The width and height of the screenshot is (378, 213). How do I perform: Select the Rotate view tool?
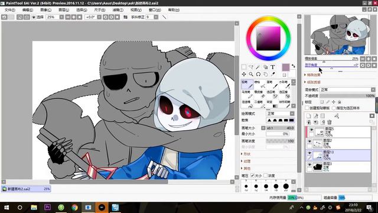click(258, 74)
